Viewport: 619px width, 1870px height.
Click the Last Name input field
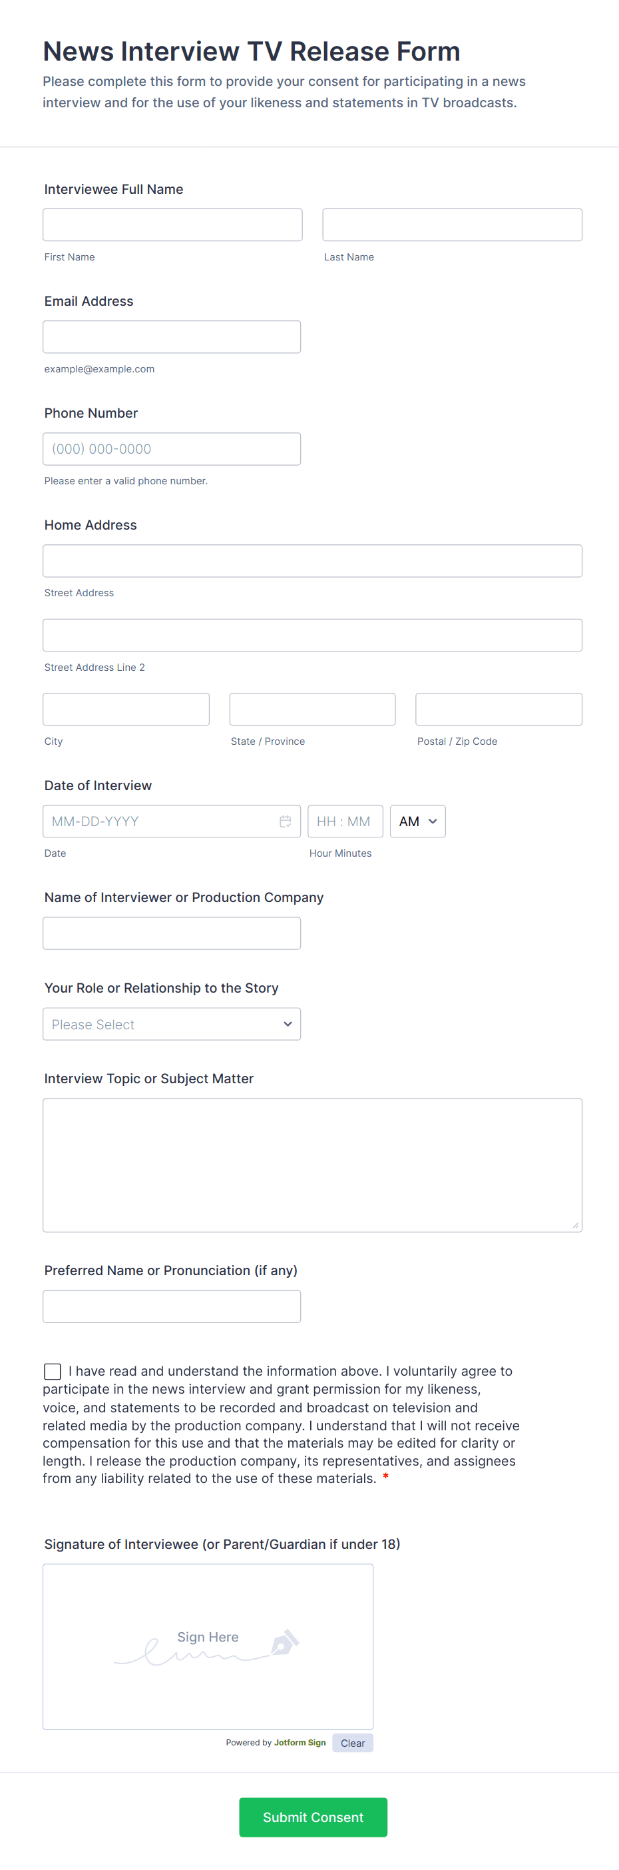tap(452, 225)
